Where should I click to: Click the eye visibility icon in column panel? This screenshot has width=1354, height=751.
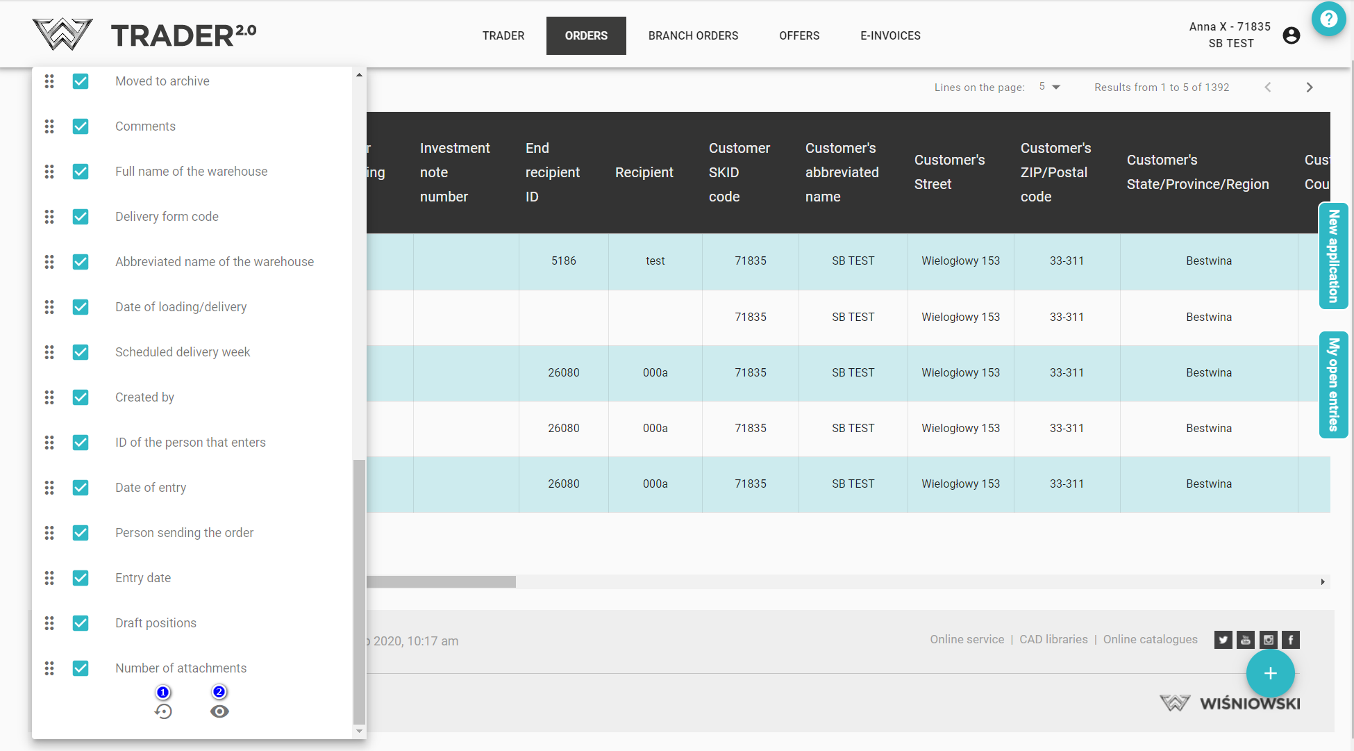pos(219,711)
